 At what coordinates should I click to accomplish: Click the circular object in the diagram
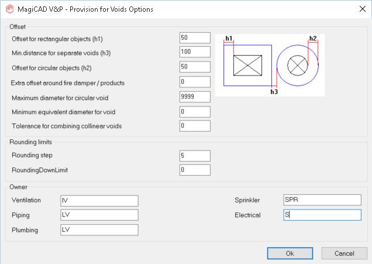point(297,66)
